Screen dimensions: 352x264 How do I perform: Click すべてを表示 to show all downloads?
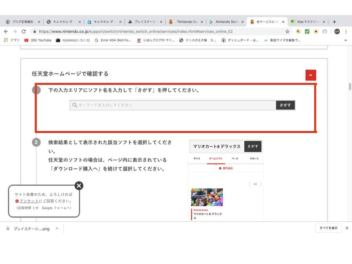point(328,228)
